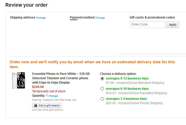Select the 6-10 business days radio button
The width and height of the screenshot is (186, 125).
[x=102, y=89]
